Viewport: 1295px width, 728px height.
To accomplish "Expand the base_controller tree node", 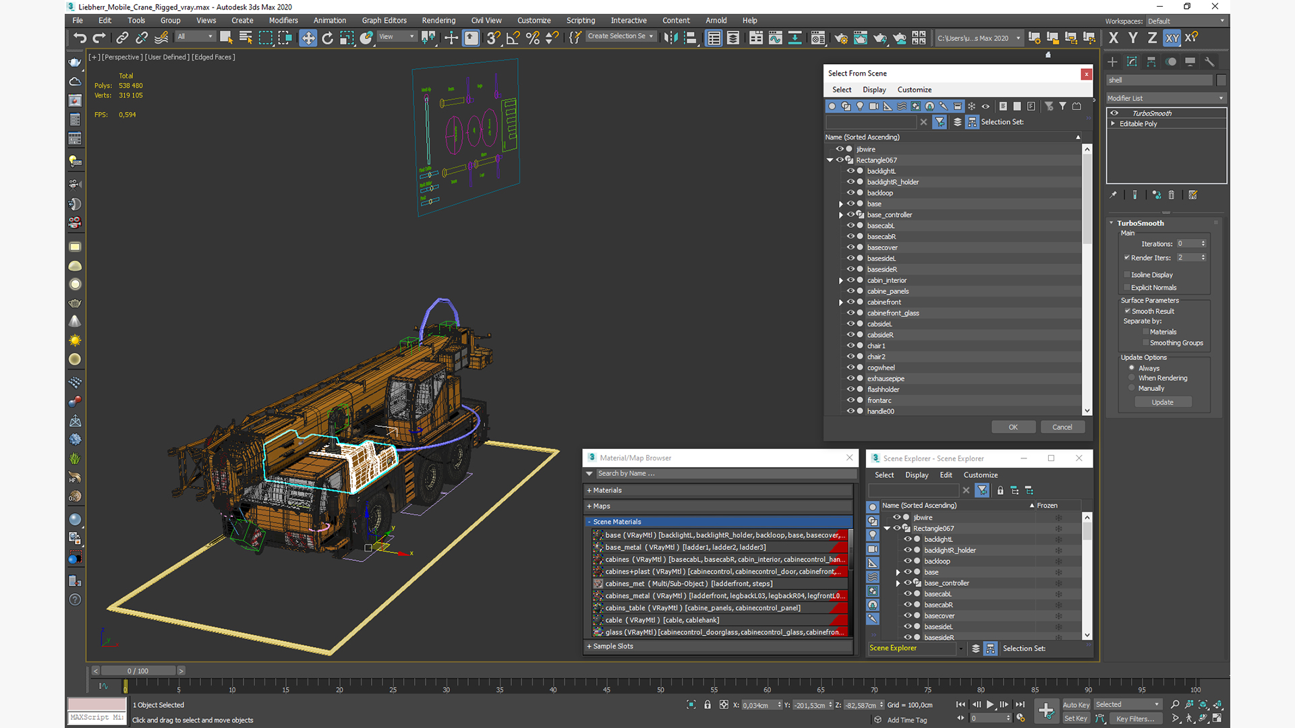I will [x=841, y=215].
